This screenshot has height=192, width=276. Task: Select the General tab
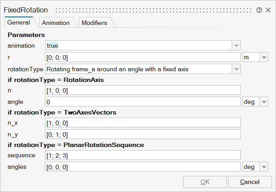(19, 22)
